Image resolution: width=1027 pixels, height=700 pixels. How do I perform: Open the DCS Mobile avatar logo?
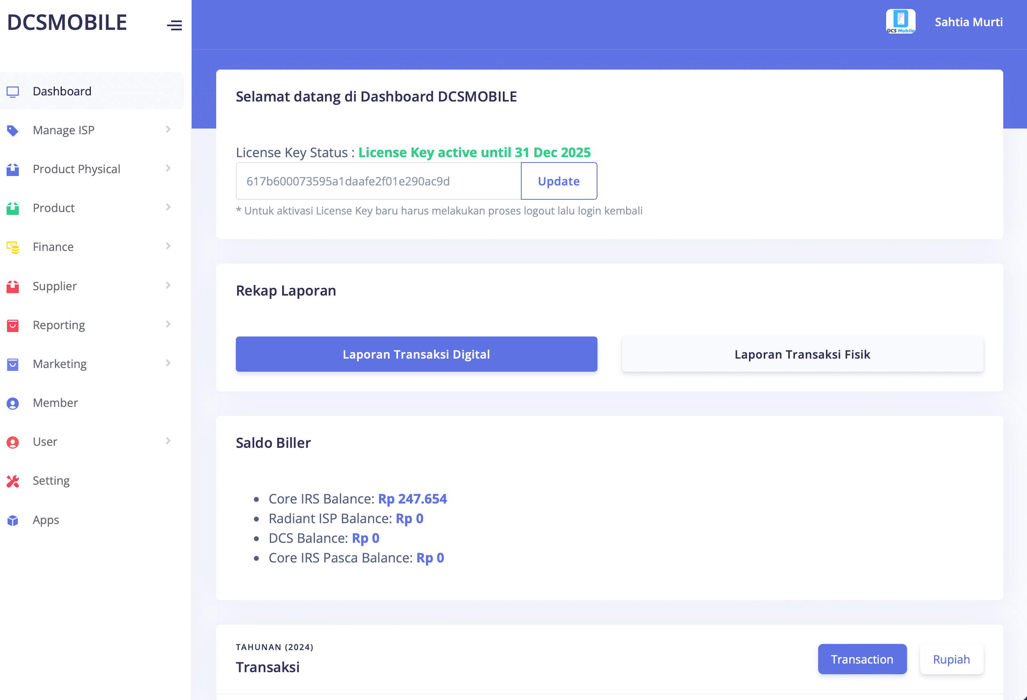[x=900, y=22]
